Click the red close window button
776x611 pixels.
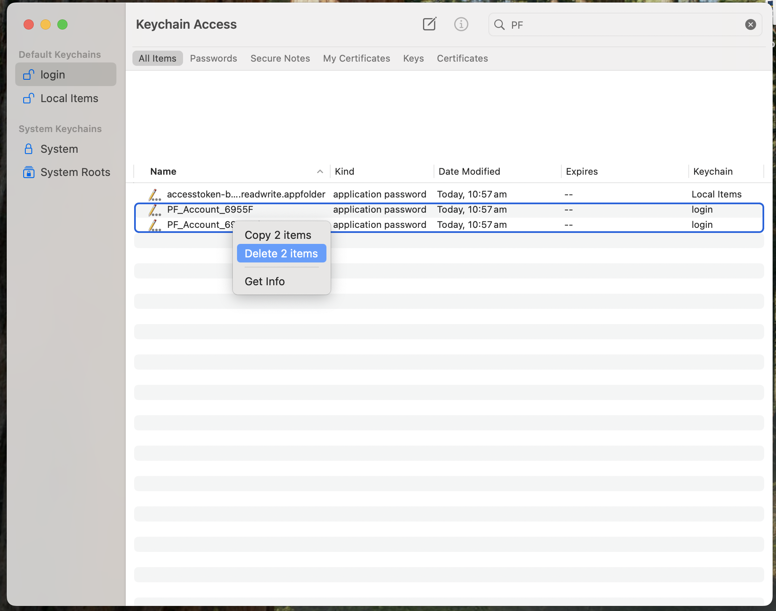coord(29,24)
